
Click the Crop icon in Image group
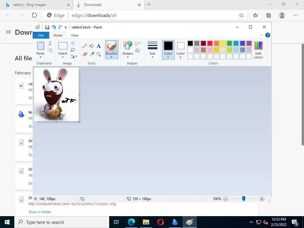(x=72, y=43)
